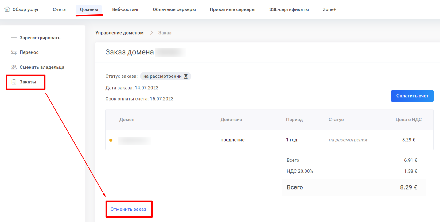Click the Отменить заказ link

(x=128, y=209)
